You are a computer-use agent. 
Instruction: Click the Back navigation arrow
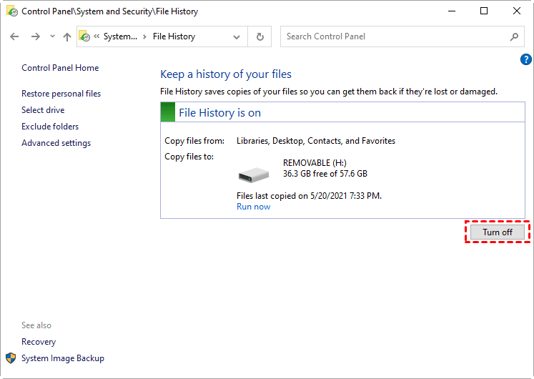click(x=14, y=37)
